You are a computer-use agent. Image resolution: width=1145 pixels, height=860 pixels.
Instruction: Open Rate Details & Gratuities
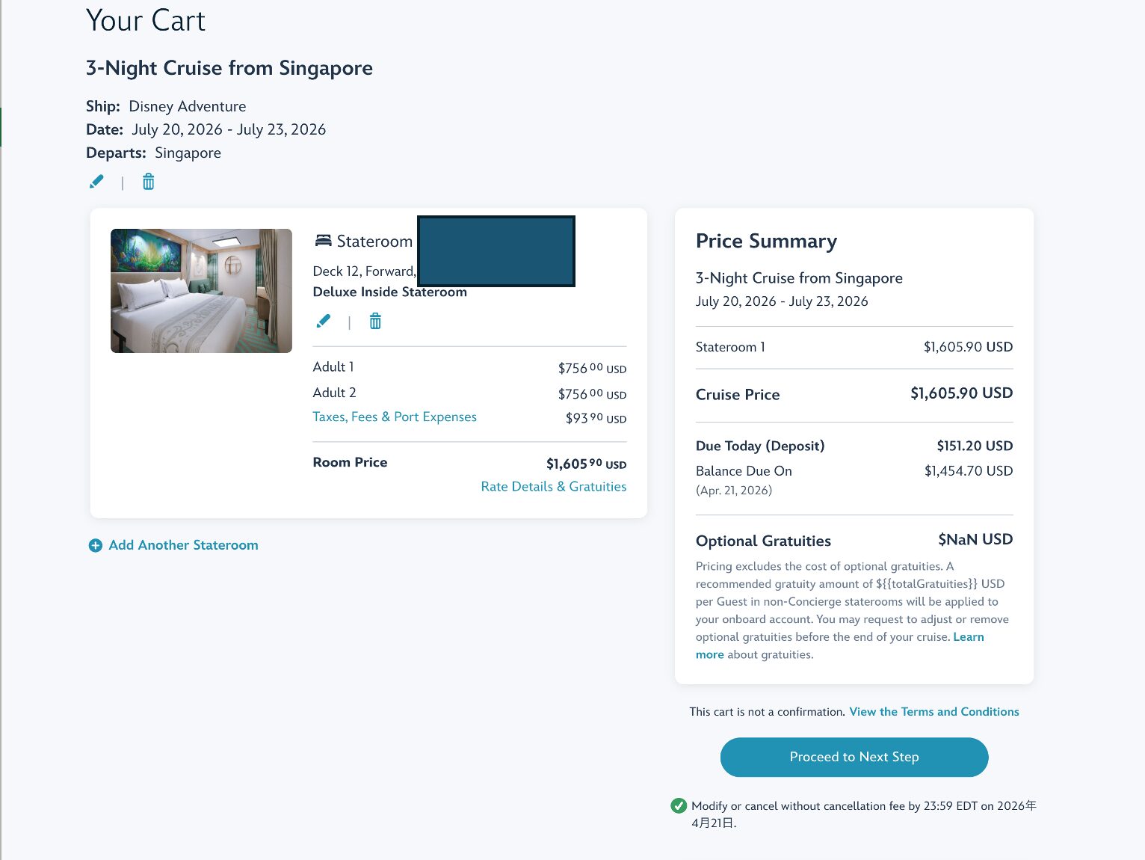pyautogui.click(x=554, y=486)
